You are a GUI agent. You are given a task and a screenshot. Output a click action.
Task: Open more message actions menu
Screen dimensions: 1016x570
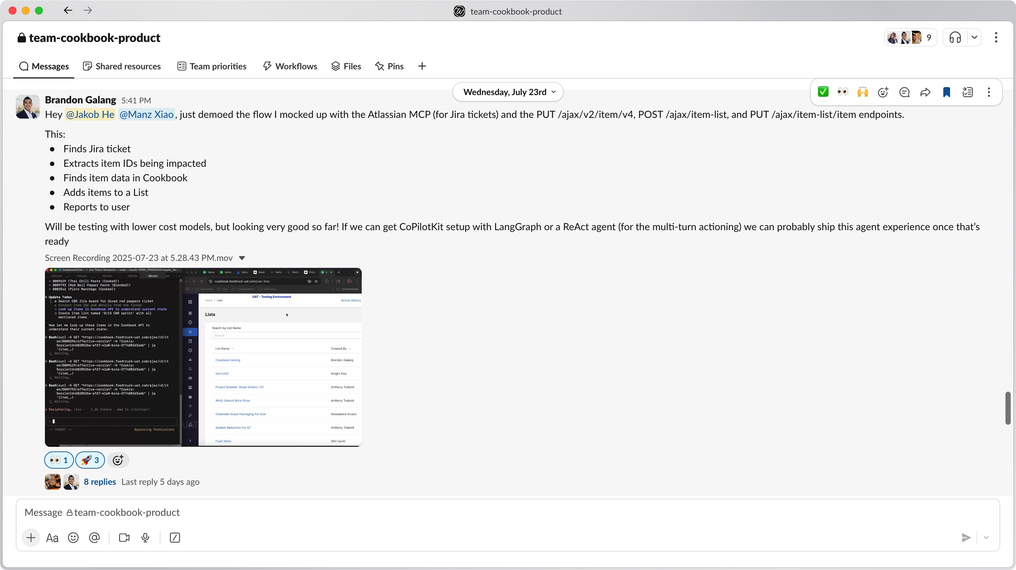coord(989,92)
